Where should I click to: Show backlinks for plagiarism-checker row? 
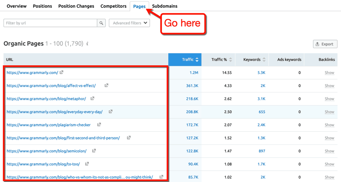(329, 125)
